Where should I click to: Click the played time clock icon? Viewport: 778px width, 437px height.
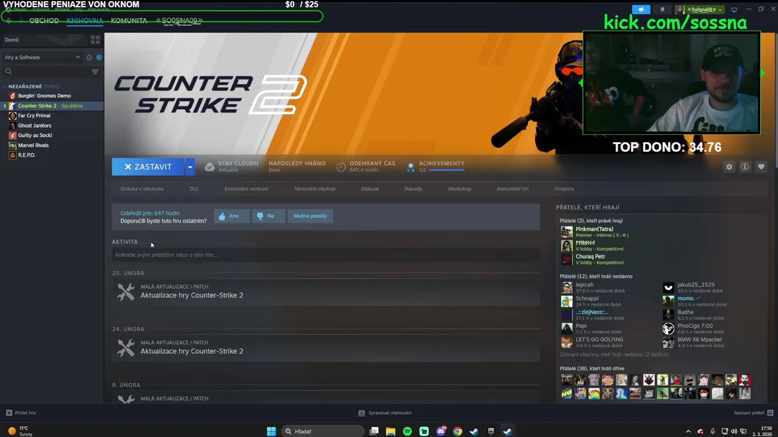click(341, 167)
